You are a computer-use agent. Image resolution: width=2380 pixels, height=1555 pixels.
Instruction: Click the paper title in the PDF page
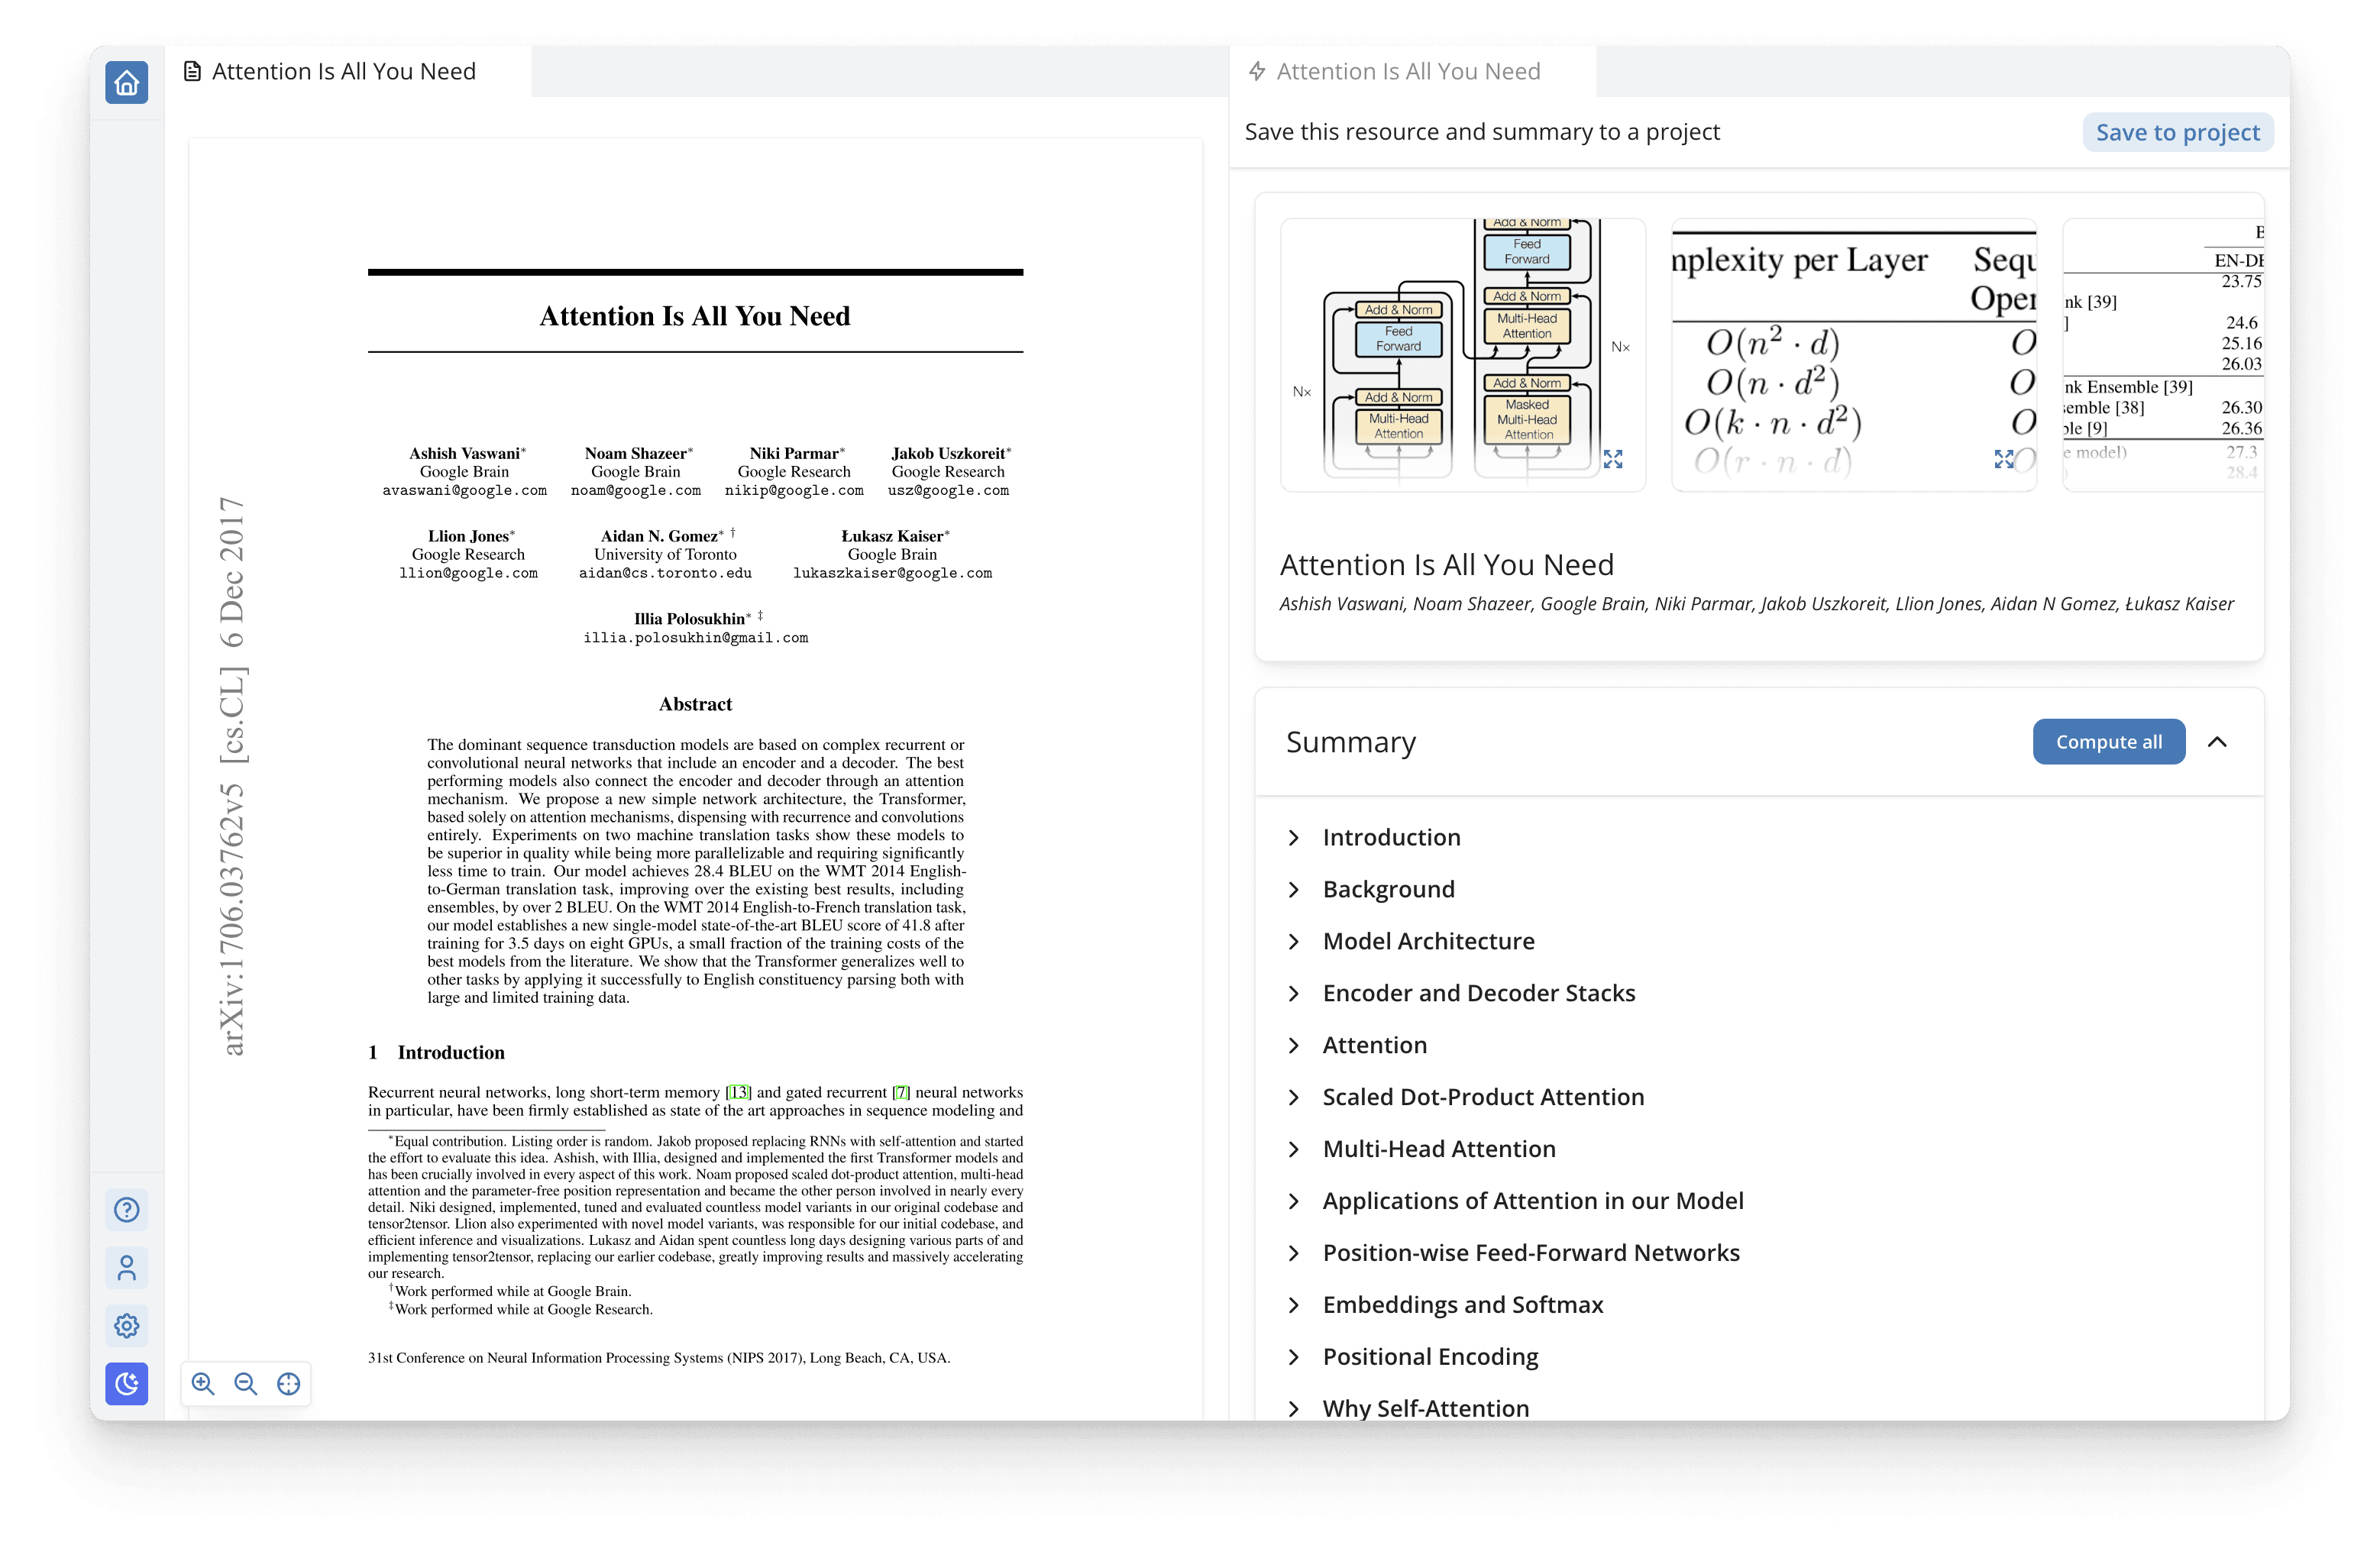pos(695,316)
